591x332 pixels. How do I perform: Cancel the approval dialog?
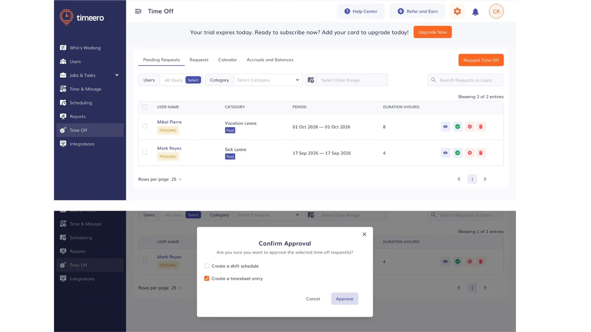(313, 299)
